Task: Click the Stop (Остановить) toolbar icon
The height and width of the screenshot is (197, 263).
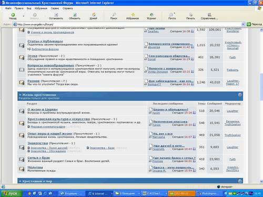Action: point(56,15)
